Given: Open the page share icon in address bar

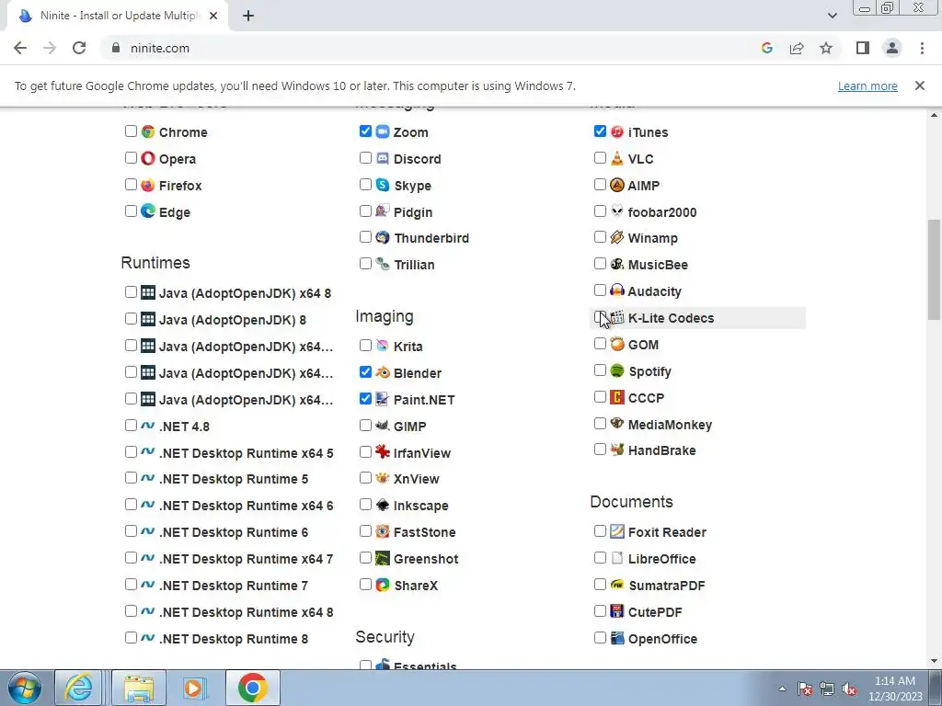Looking at the screenshot, I should [797, 48].
